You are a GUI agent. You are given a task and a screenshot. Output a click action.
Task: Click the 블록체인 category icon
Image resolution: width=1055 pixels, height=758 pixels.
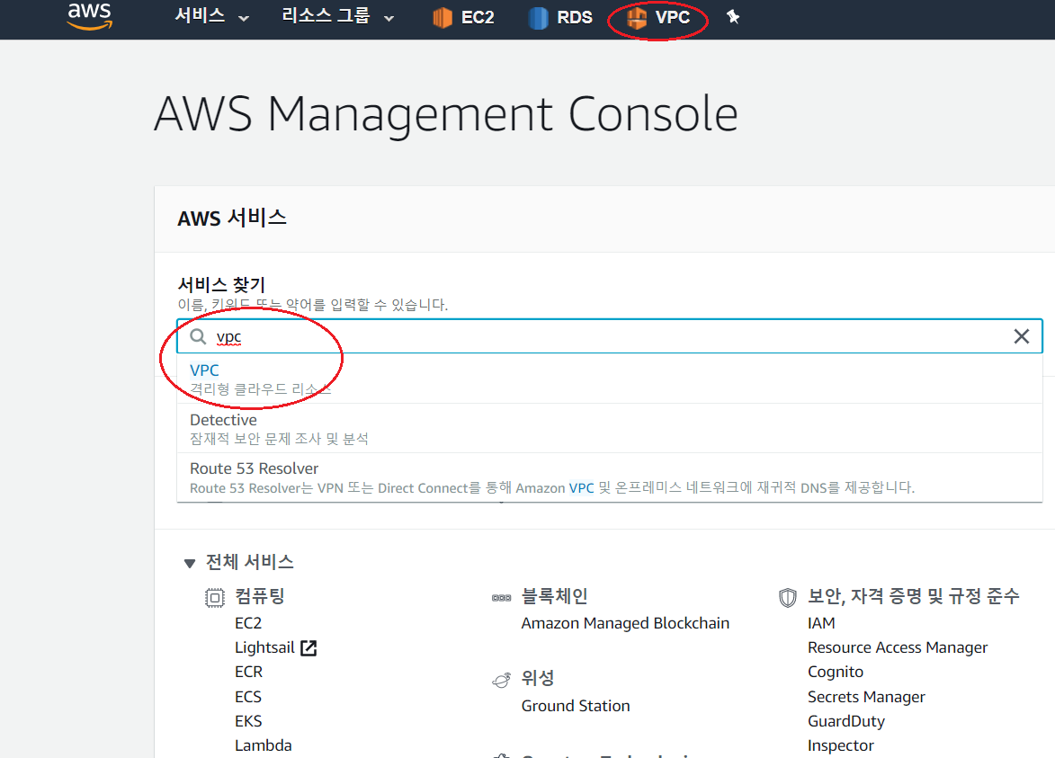pyautogui.click(x=501, y=597)
